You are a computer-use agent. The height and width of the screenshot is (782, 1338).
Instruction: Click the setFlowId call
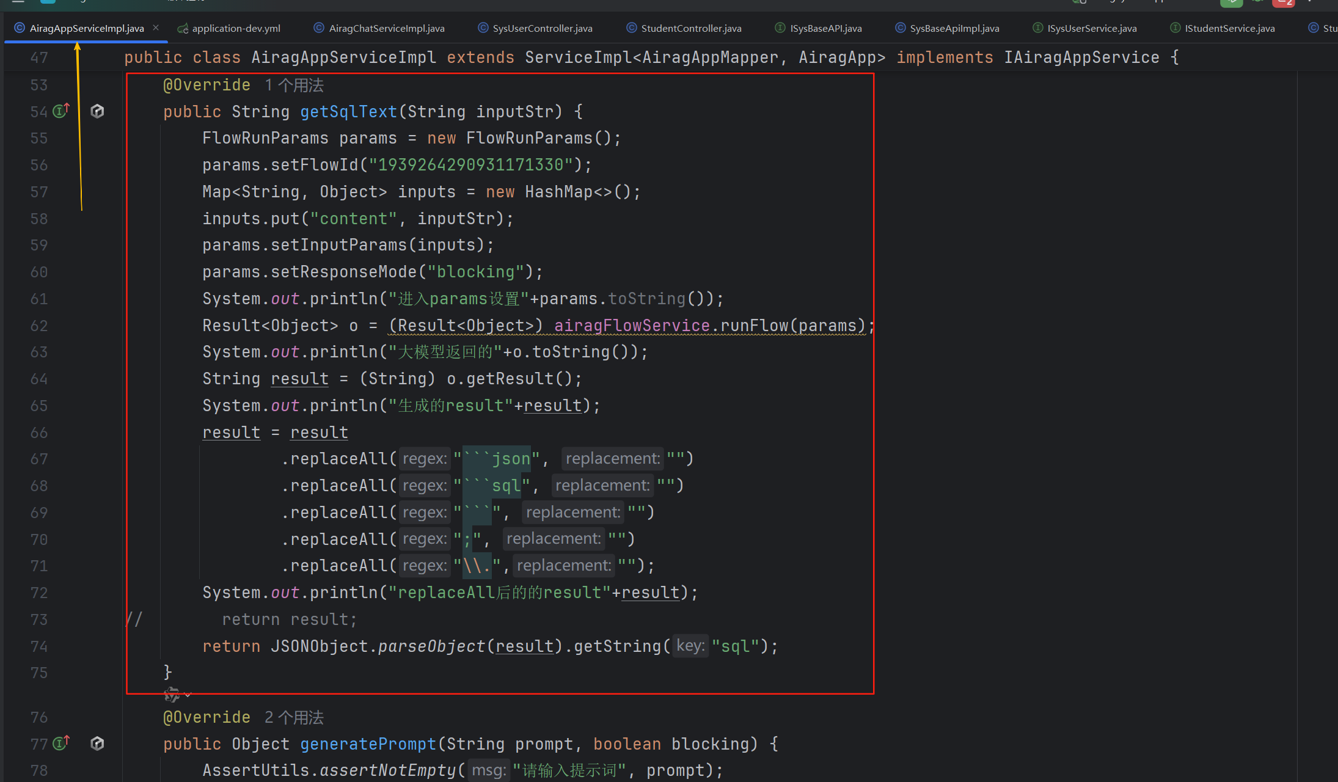315,165
